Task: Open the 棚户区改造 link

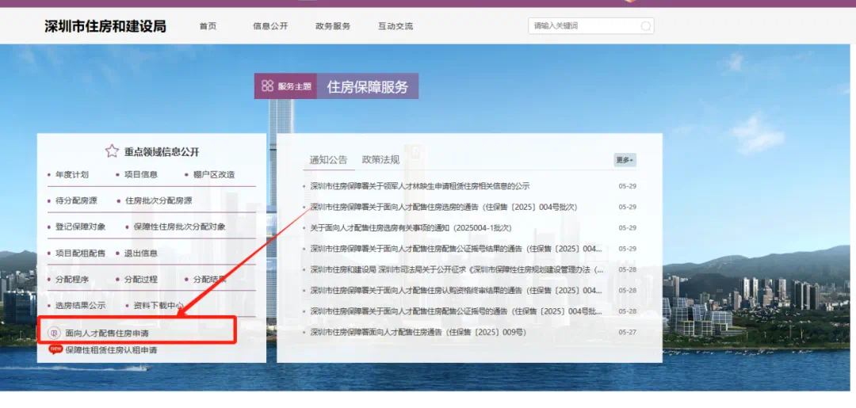Action: click(x=214, y=174)
